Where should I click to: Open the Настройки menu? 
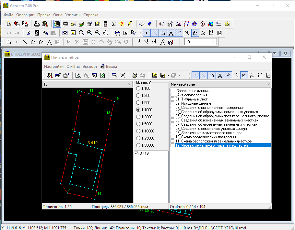[x=54, y=67]
